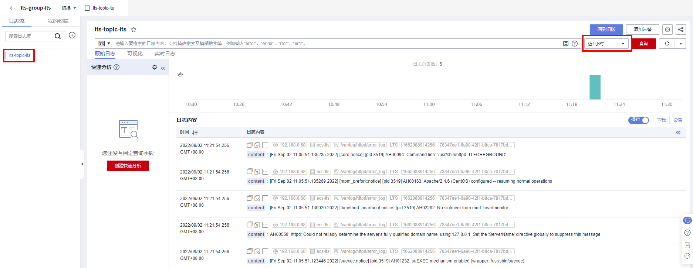Toggle the hide fields eye icon in table header
Viewport: 693px width, 268px height.
(x=678, y=132)
